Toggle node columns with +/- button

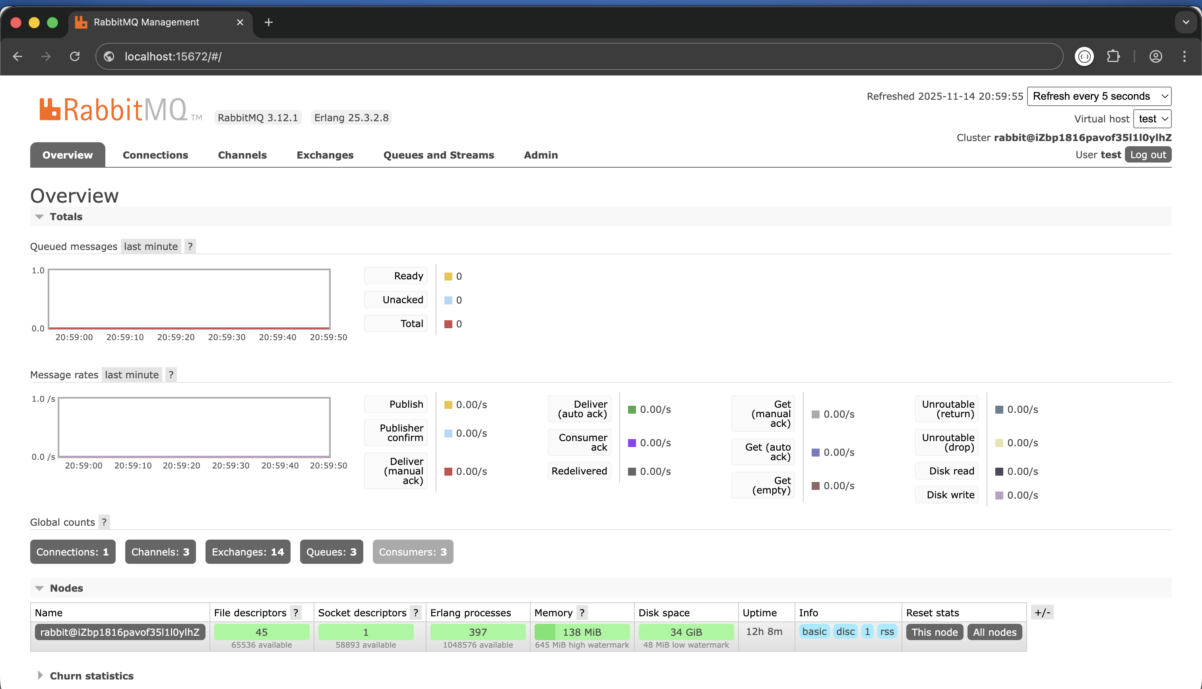point(1042,613)
